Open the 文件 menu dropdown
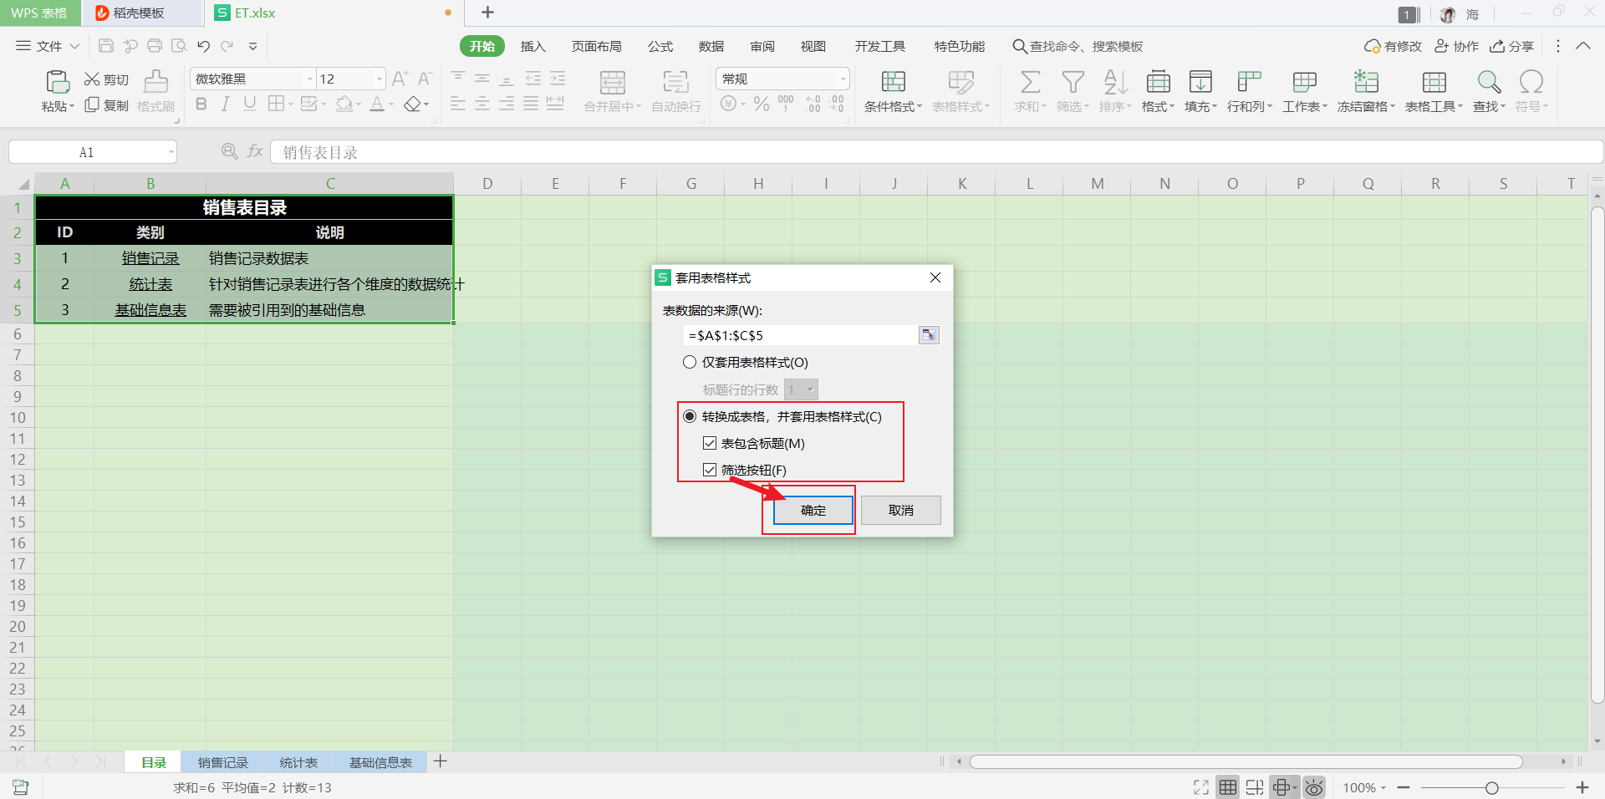This screenshot has height=799, width=1605. point(48,46)
